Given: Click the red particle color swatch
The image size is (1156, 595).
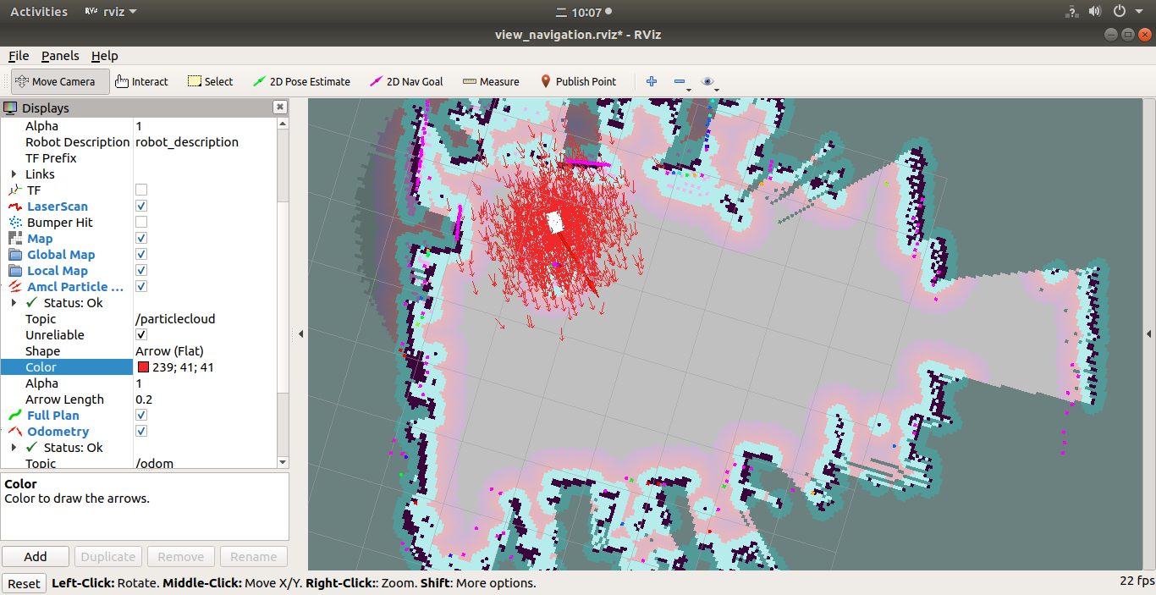Looking at the screenshot, I should [x=143, y=367].
